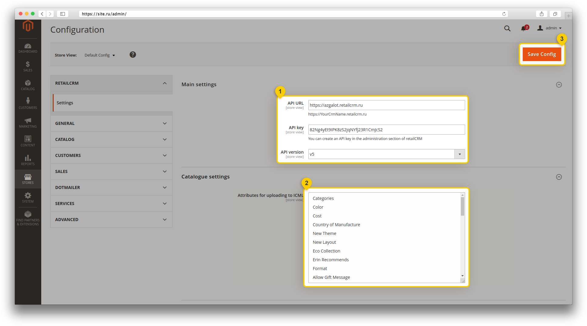587x326 pixels.
Task: Expand the CUSTOMERS config section
Action: pyautogui.click(x=111, y=155)
